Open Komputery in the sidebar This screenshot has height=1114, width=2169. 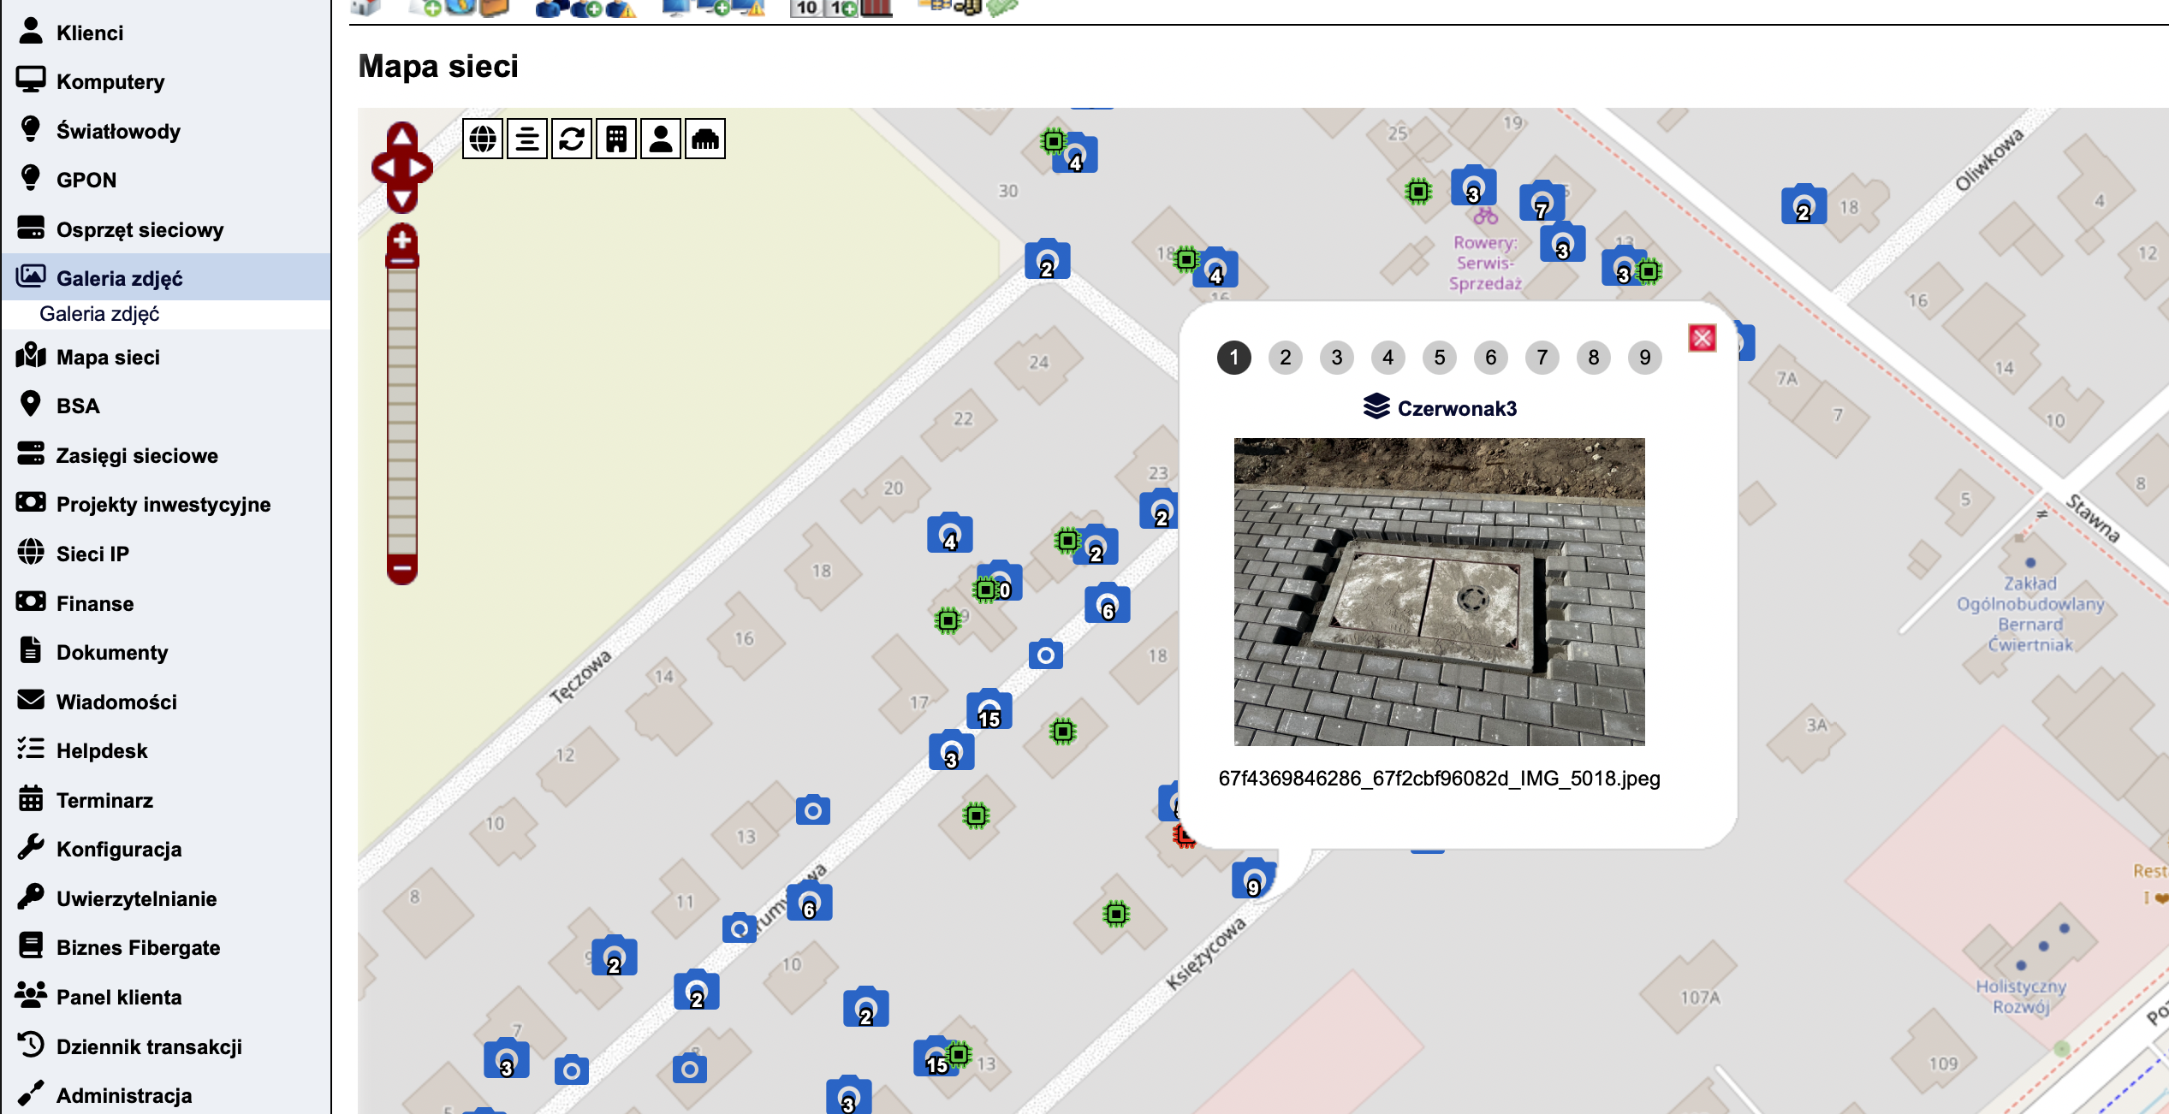166,81
